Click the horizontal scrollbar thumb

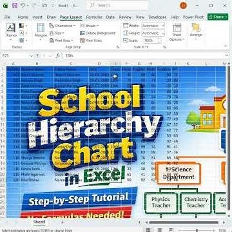click(184, 222)
